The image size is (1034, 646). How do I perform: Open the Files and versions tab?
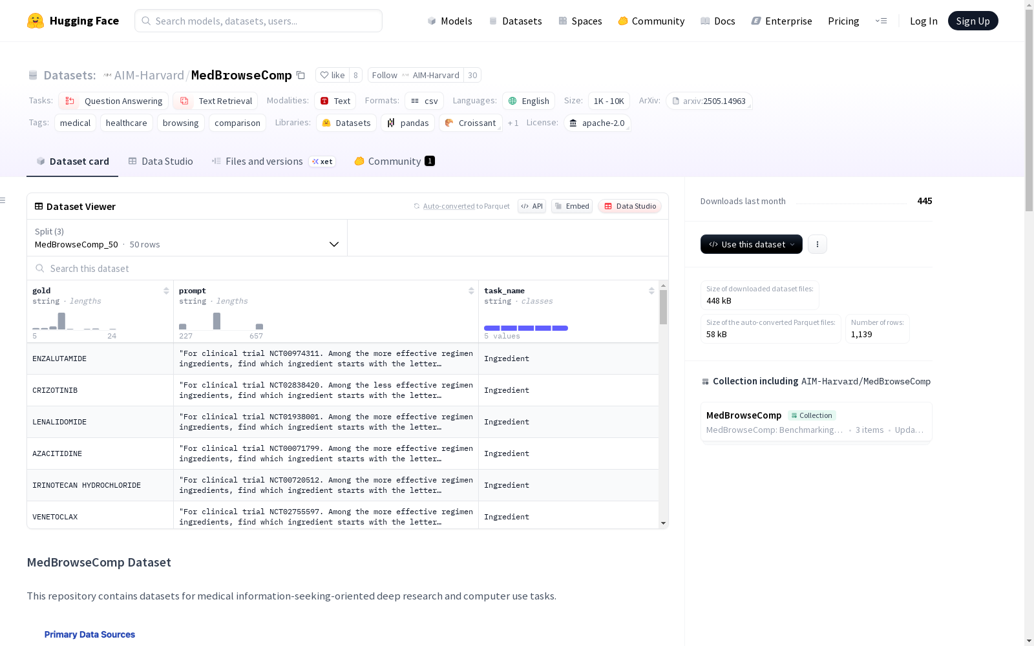(x=273, y=161)
